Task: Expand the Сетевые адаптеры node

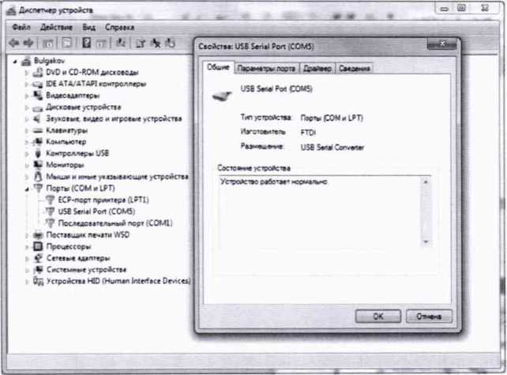Action: point(28,258)
